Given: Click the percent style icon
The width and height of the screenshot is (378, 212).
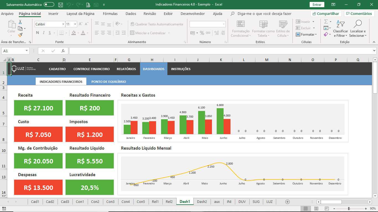Looking at the screenshot, I should [202, 33].
